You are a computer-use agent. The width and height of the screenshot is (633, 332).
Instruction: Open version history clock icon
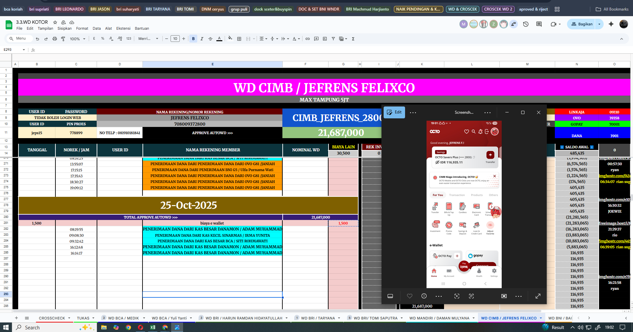click(526, 24)
